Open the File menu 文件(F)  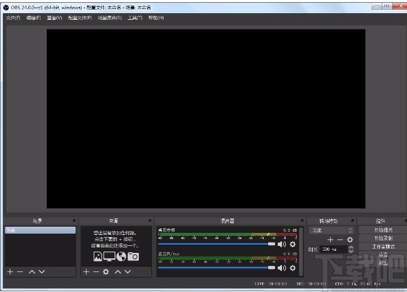point(13,18)
